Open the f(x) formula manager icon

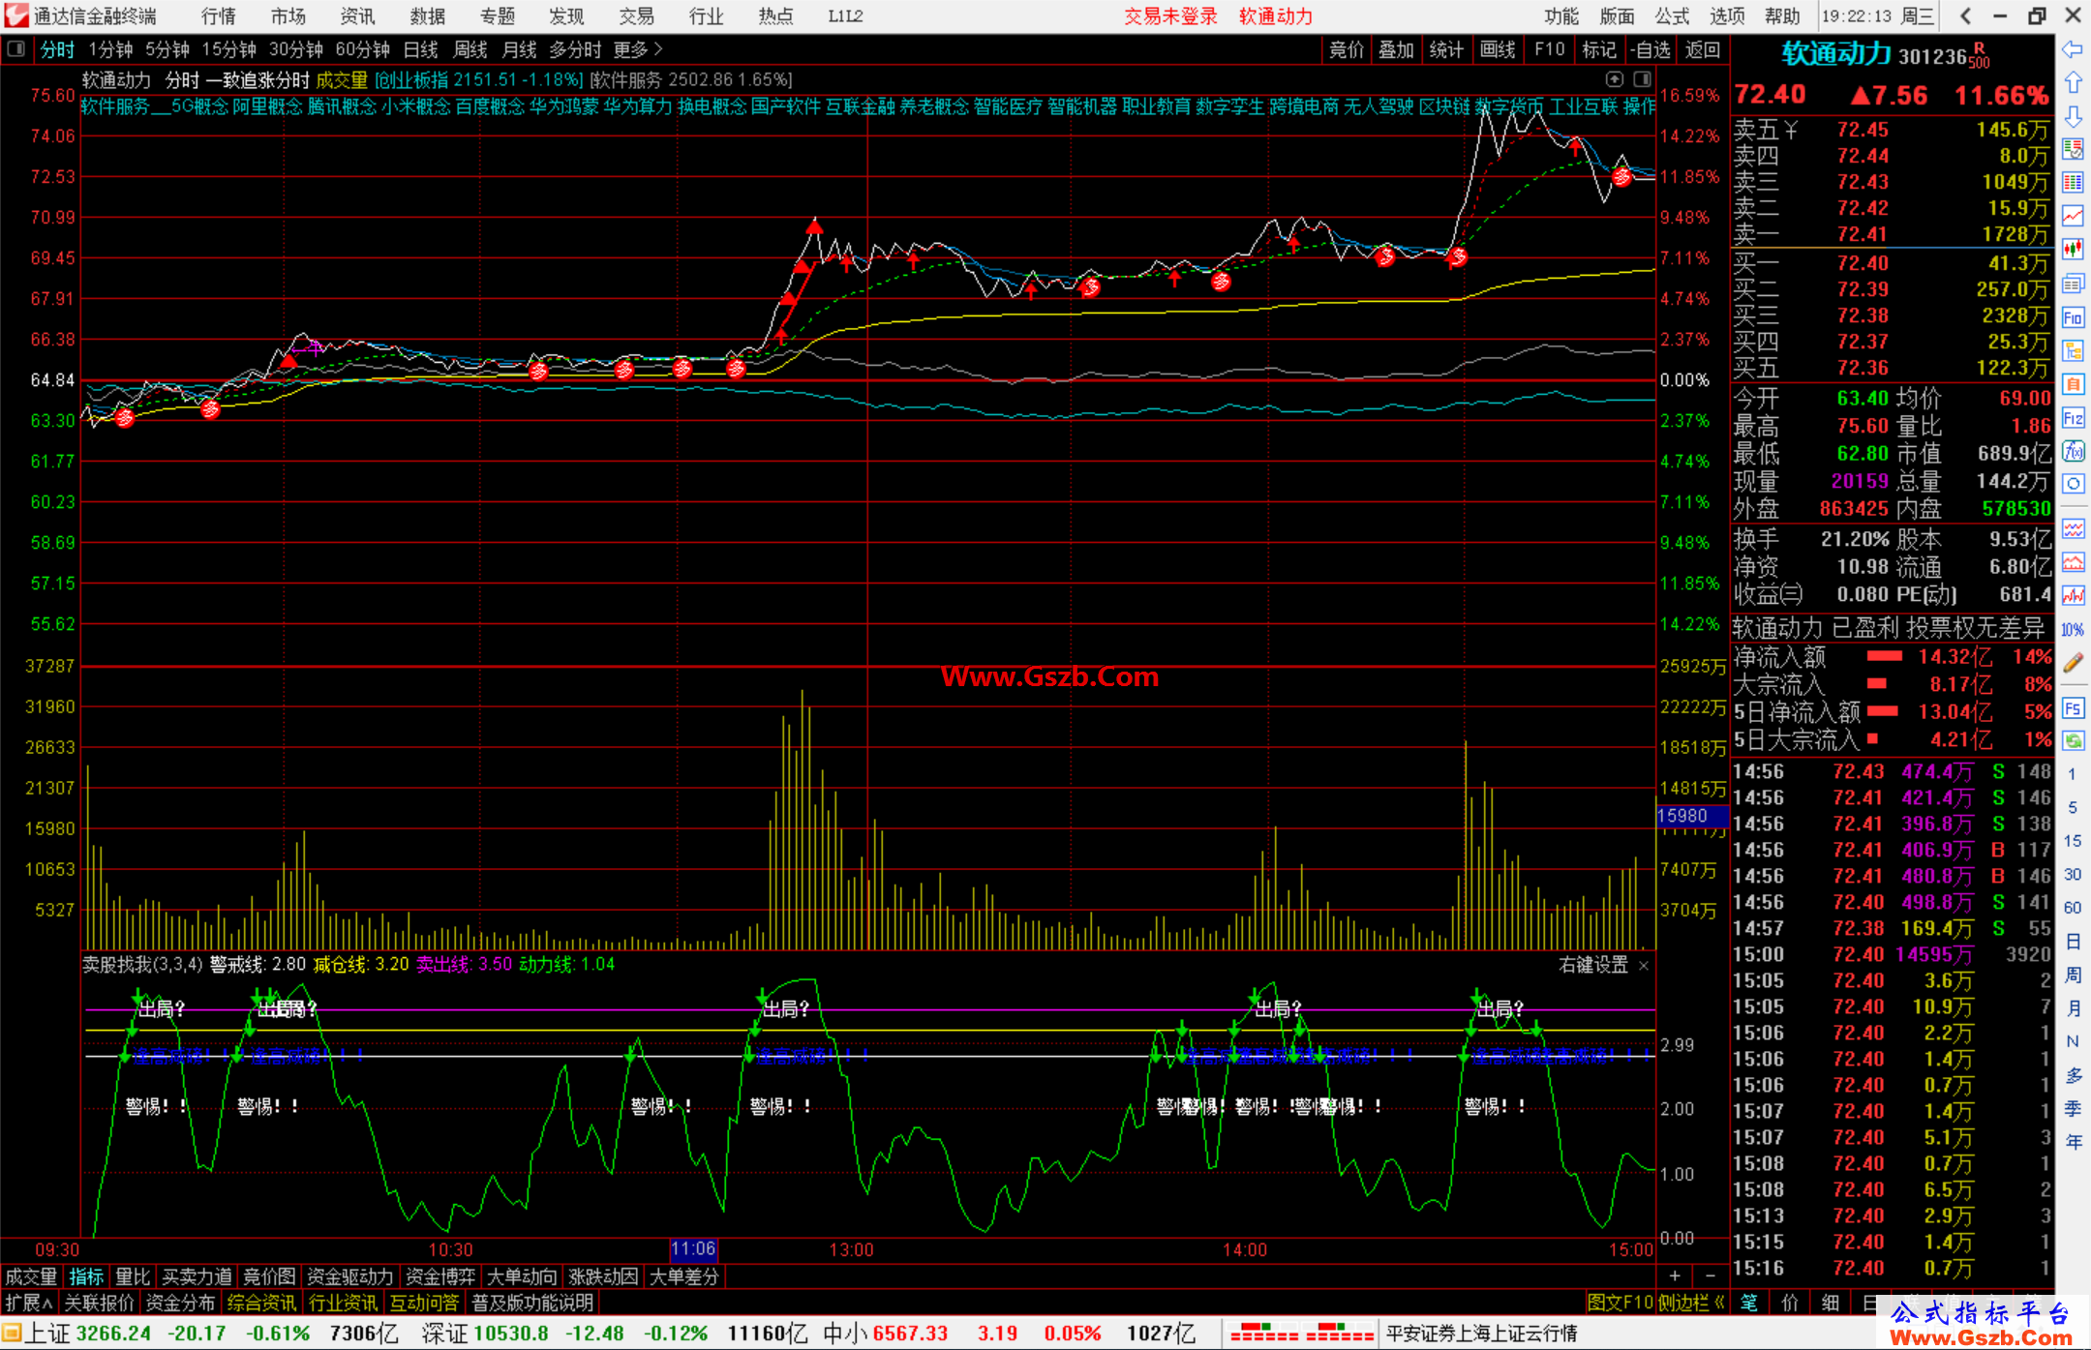pos(2073,451)
